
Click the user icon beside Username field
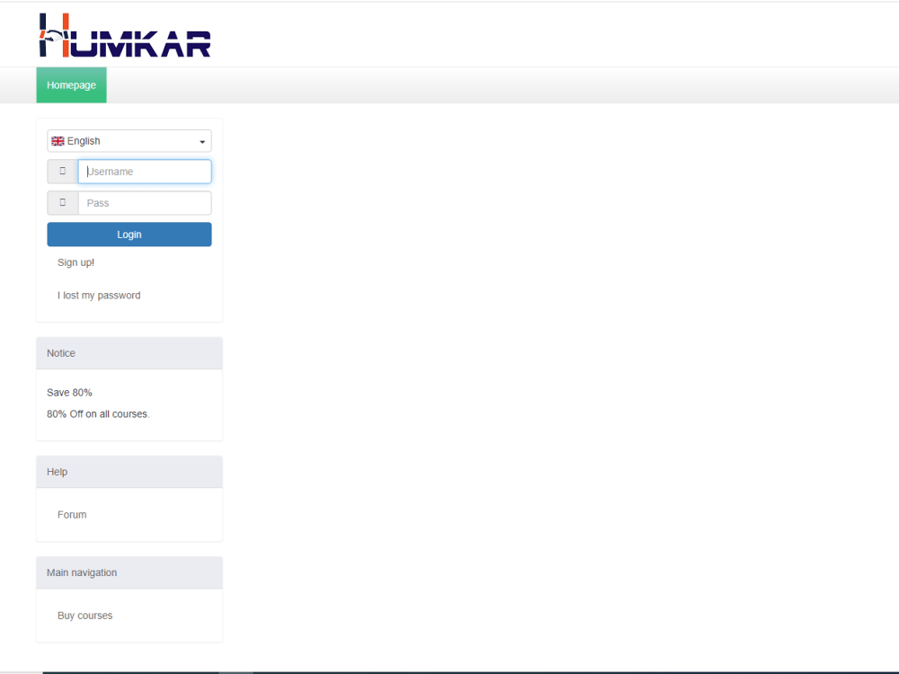pyautogui.click(x=63, y=172)
